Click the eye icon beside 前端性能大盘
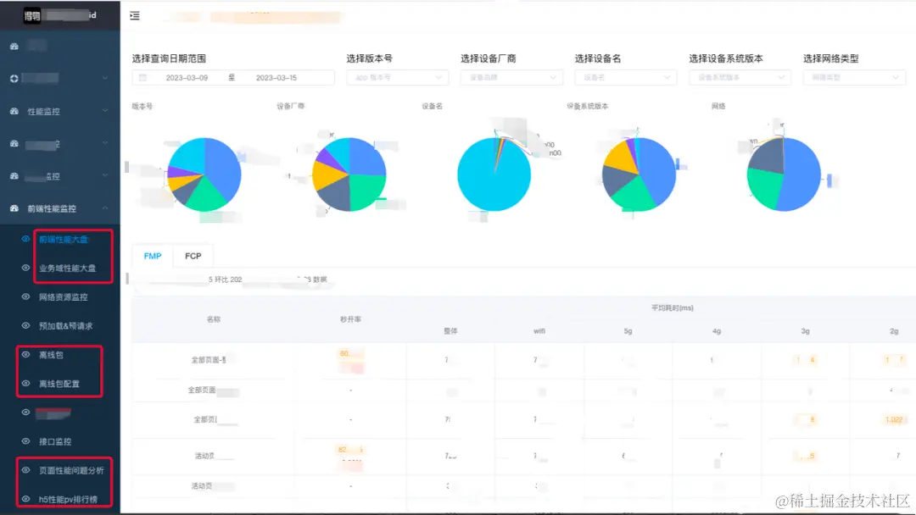916x515 pixels. (x=25, y=239)
